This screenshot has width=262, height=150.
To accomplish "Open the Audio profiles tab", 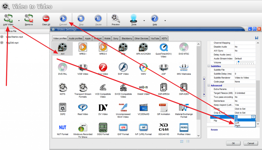I will coord(75,38).
